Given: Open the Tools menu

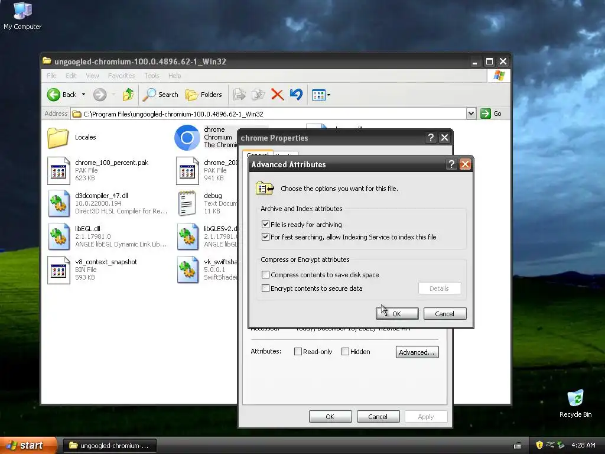Looking at the screenshot, I should coord(152,76).
